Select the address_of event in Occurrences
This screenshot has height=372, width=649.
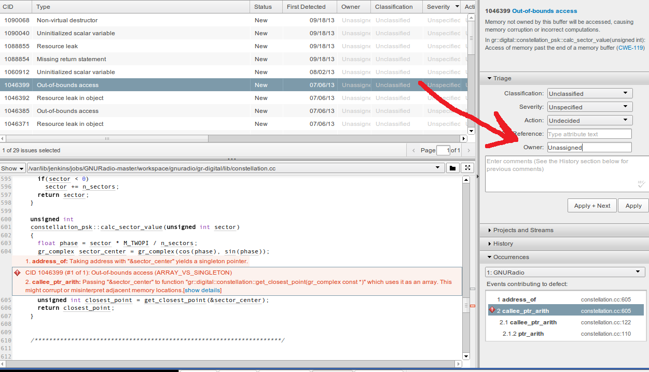coord(564,299)
